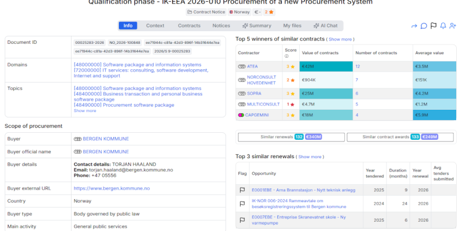
Task: Click the notification bell icon
Action: click(x=443, y=26)
